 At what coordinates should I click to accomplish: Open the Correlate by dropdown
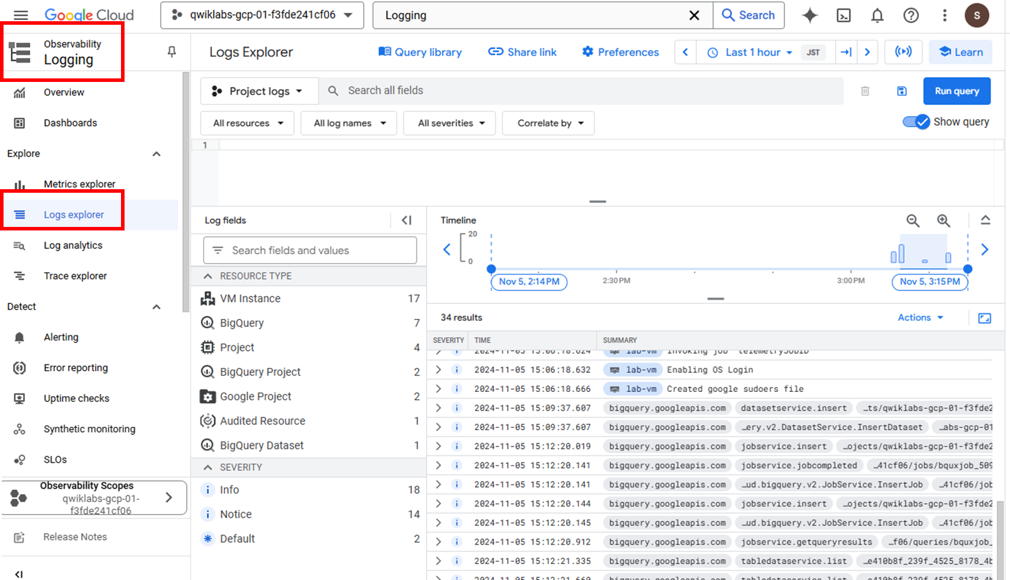[548, 123]
